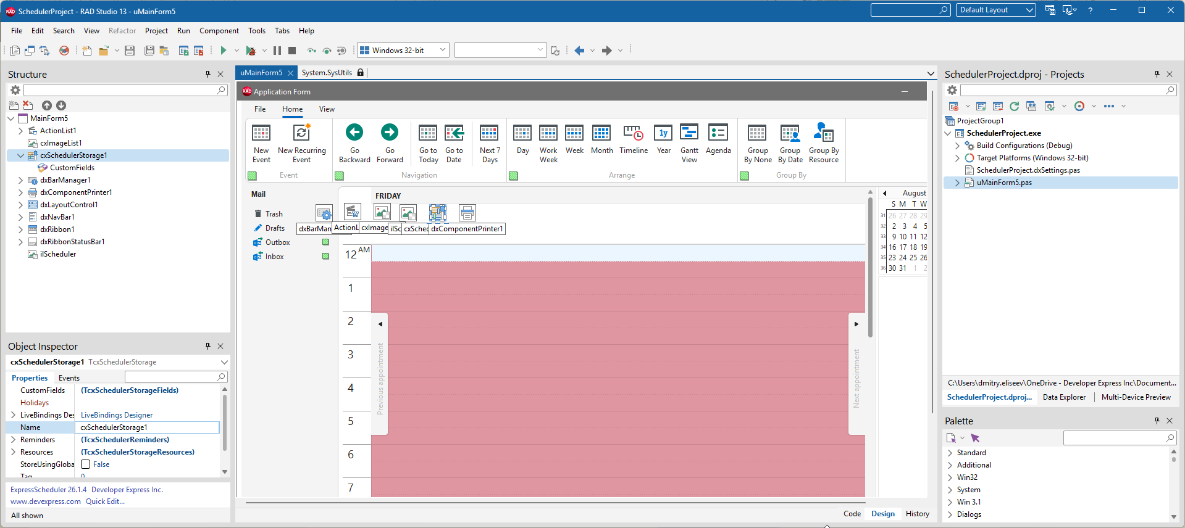Click the Go Backward arrow icon

pyautogui.click(x=354, y=132)
